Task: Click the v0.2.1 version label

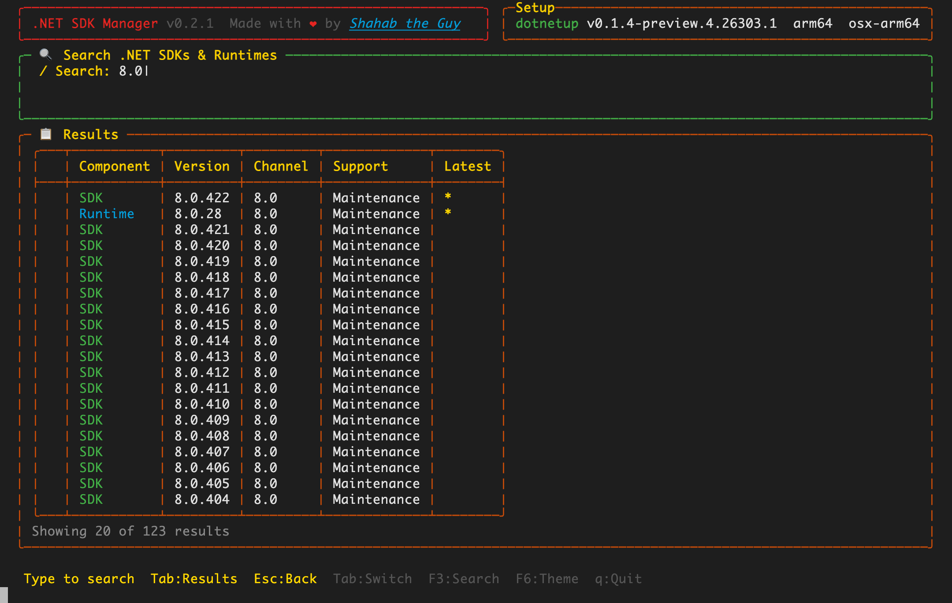Action: [x=190, y=23]
